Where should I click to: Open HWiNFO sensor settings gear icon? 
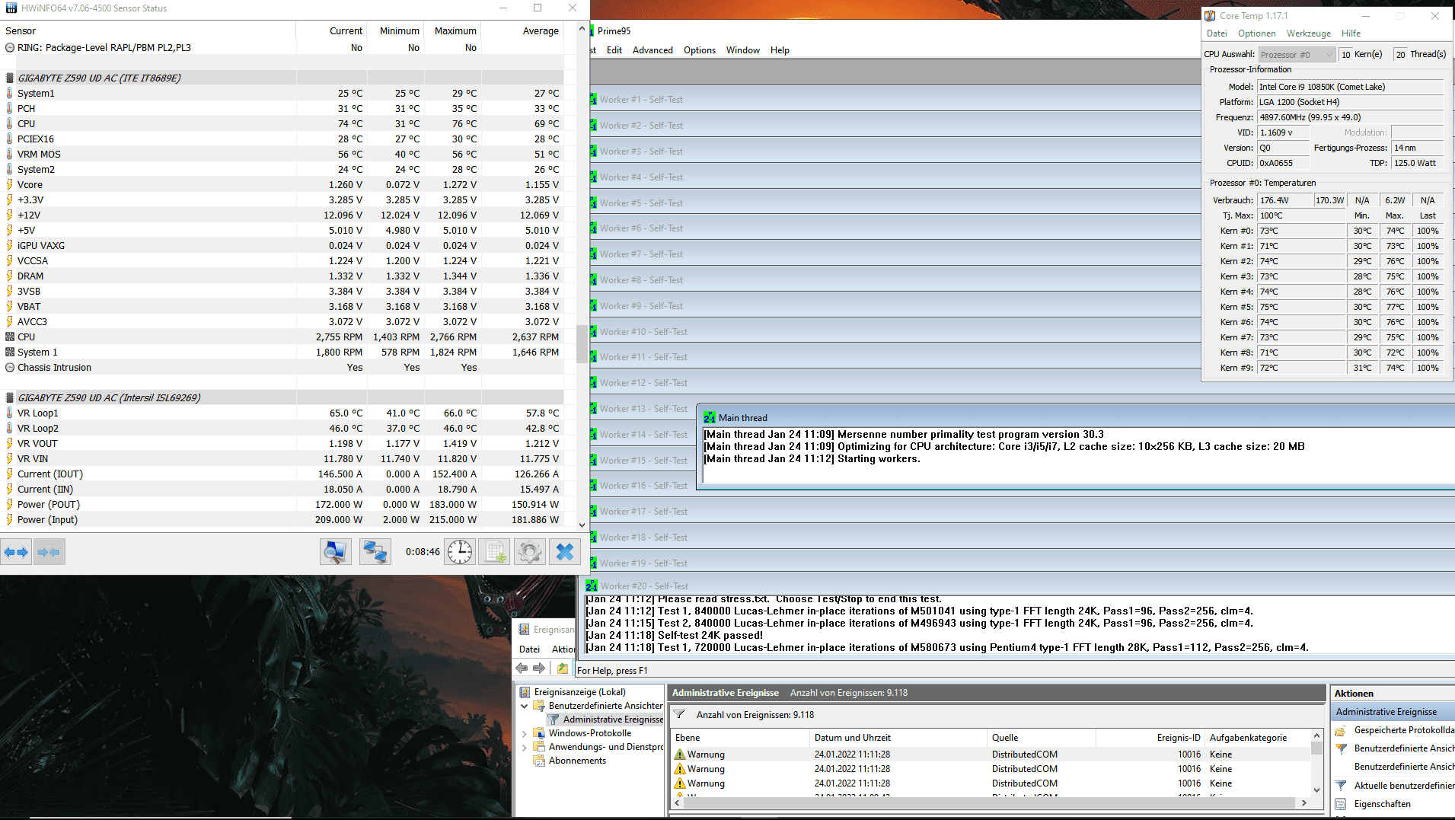530,552
